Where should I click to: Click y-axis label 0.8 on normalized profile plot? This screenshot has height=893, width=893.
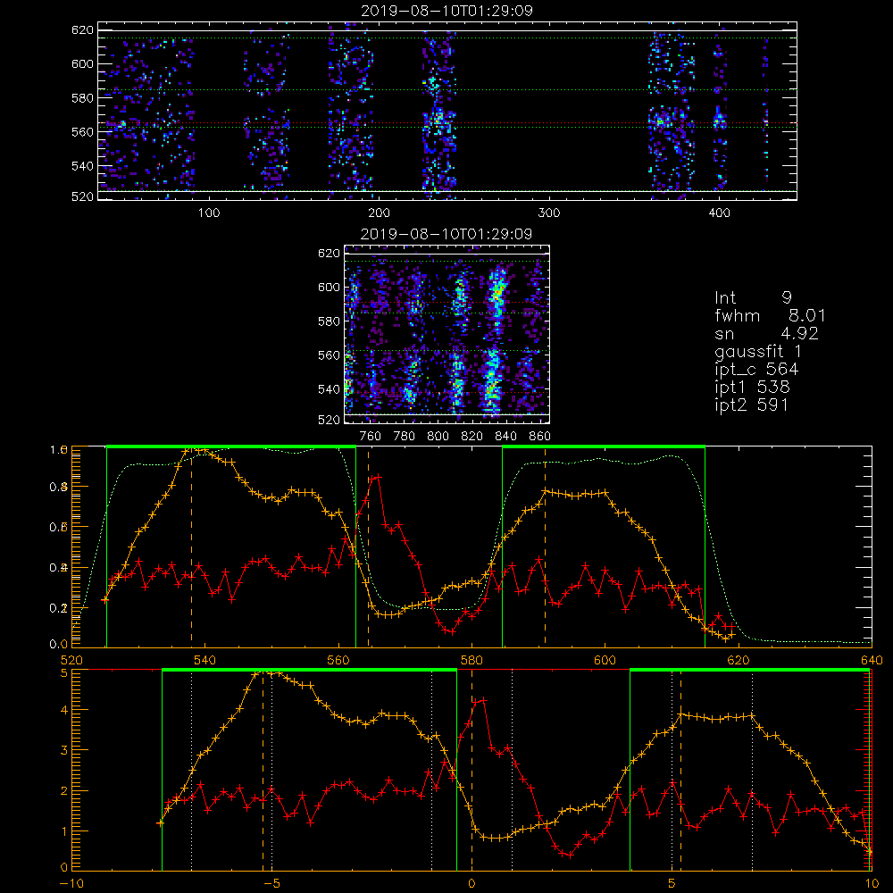click(x=59, y=487)
